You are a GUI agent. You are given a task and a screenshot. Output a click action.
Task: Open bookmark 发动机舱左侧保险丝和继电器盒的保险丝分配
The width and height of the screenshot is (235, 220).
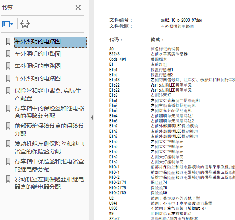click(49, 147)
